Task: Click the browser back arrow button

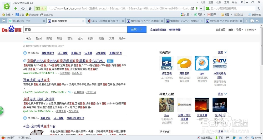Action: click(16, 8)
